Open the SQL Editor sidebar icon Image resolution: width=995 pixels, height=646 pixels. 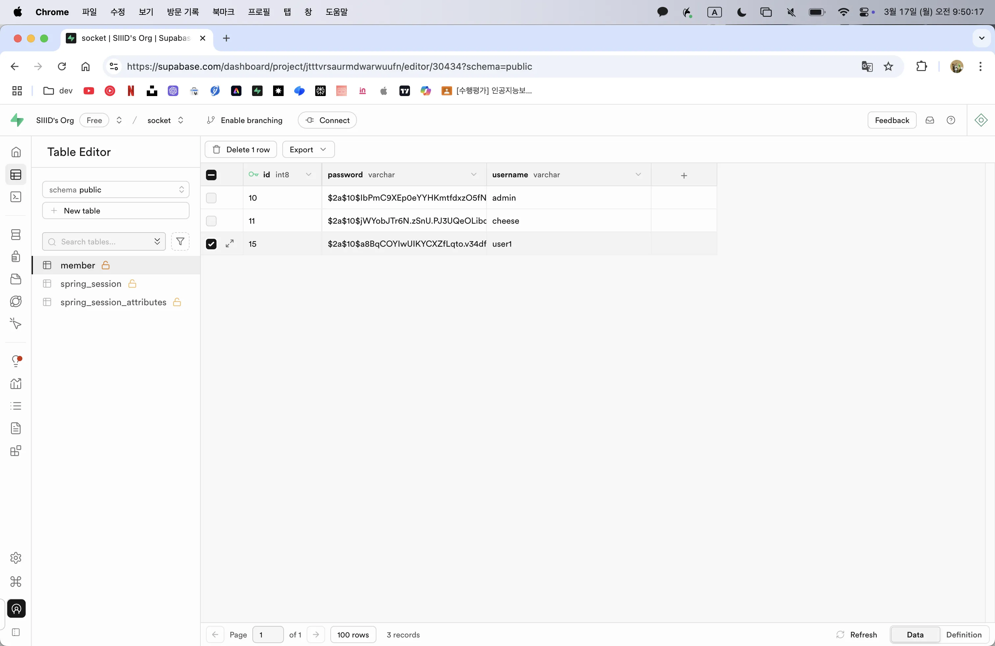16,197
